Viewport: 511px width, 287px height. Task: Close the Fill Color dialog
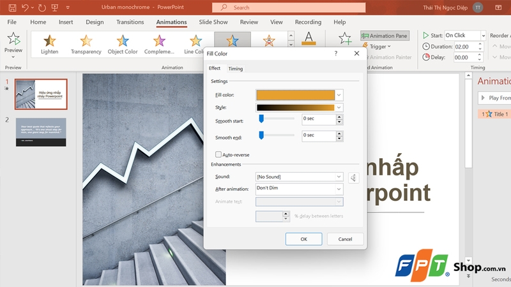point(356,54)
